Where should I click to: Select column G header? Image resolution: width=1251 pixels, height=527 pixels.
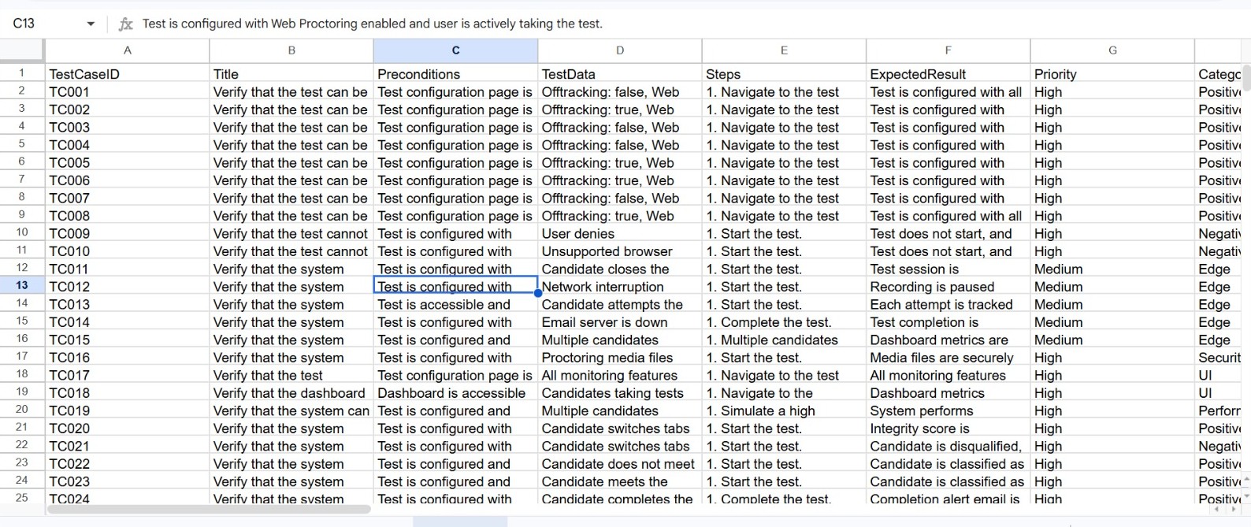click(x=1112, y=50)
